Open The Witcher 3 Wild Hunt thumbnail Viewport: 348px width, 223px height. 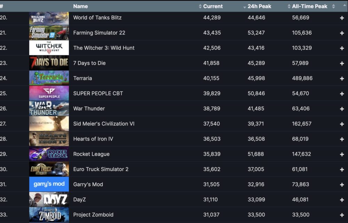point(49,48)
